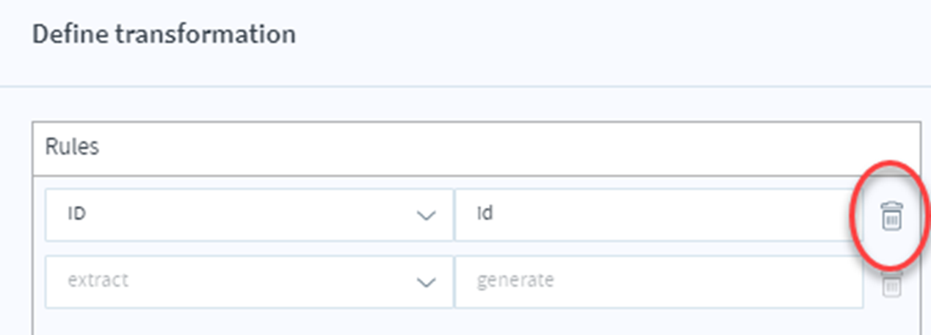
Task: Open the extract placeholder combo box
Action: click(249, 281)
